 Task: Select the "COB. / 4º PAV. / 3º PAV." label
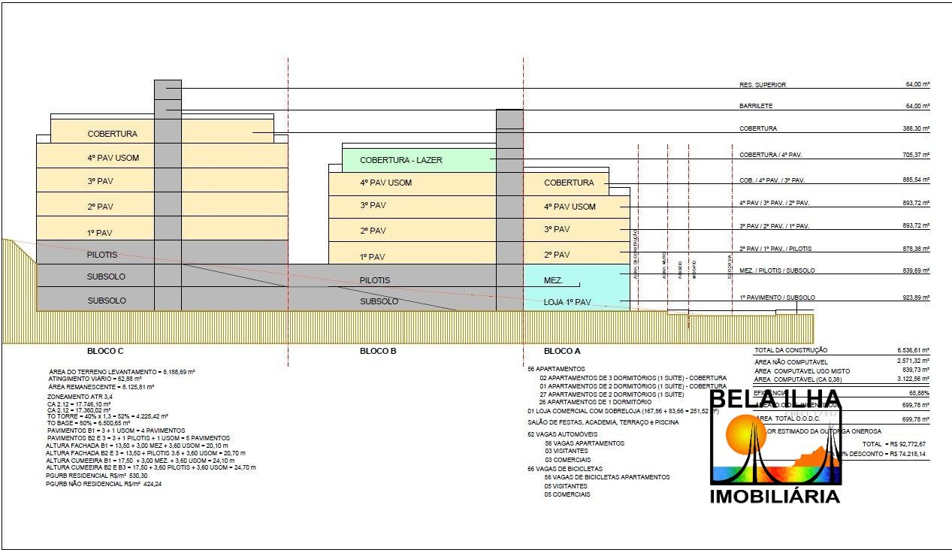(x=772, y=180)
